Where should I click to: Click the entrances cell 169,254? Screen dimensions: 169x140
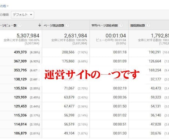pos(155,70)
